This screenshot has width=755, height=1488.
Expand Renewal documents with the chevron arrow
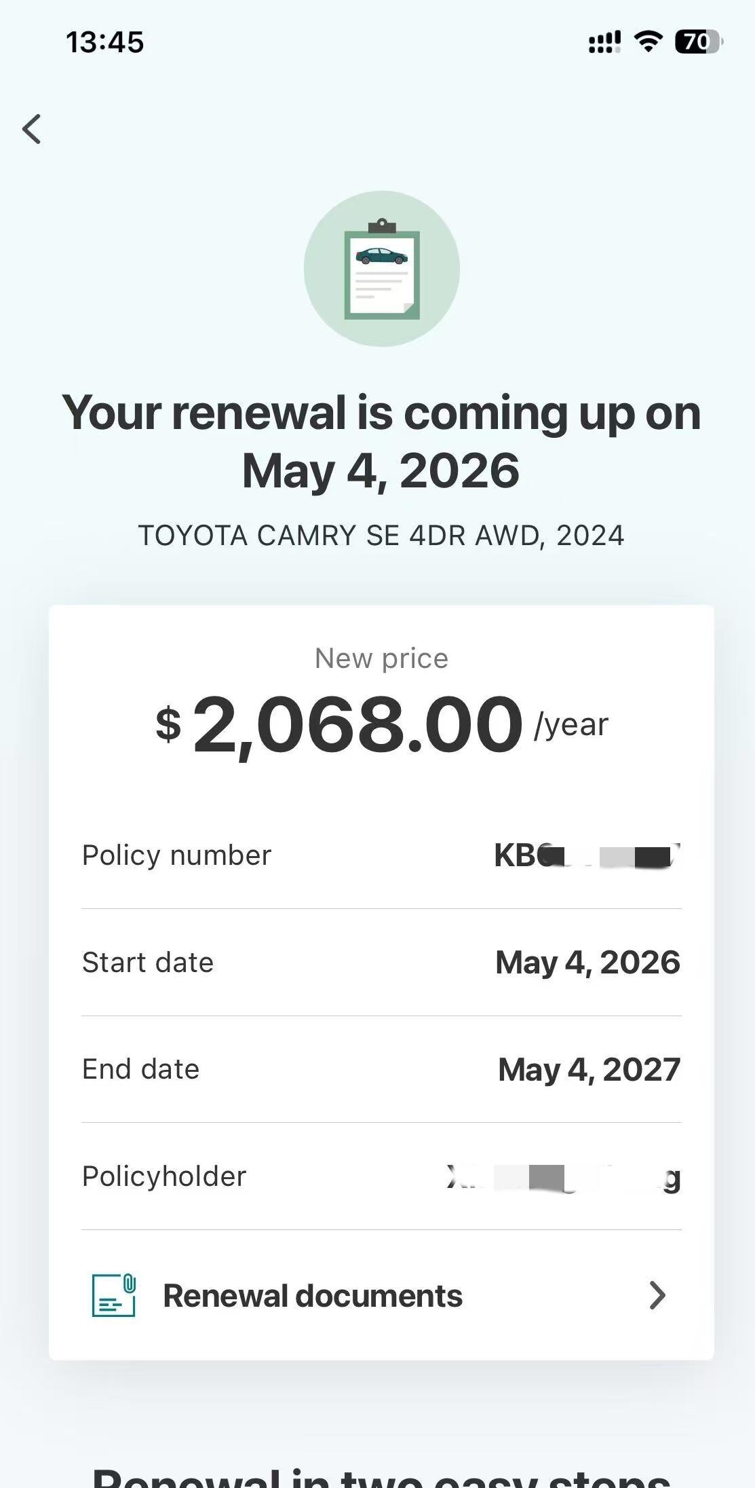[657, 1295]
